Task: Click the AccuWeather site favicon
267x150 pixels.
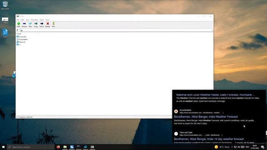Action: (176, 111)
